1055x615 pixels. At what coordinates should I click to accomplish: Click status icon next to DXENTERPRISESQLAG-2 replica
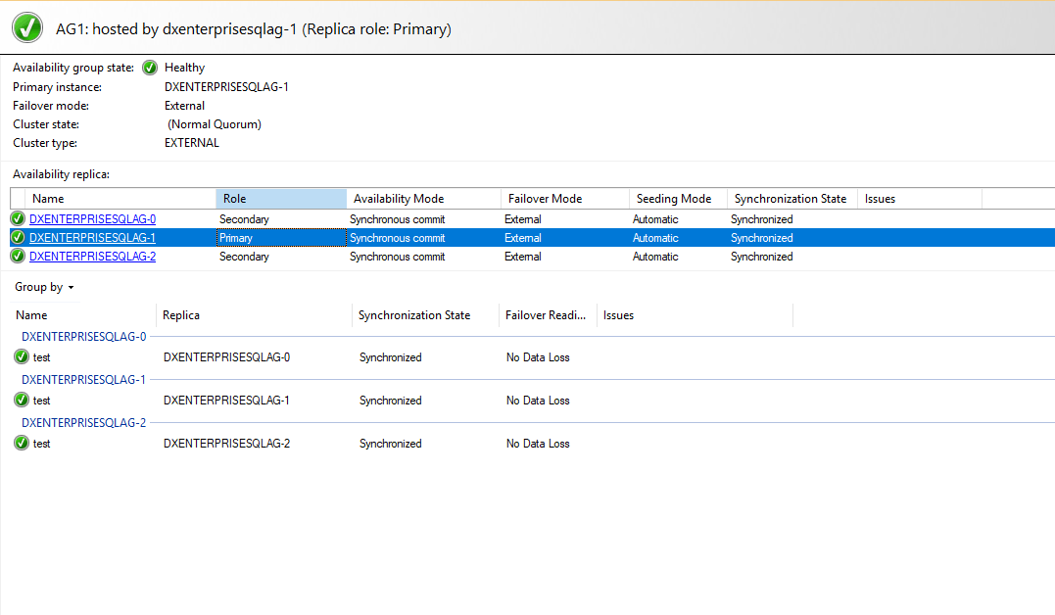tap(18, 257)
